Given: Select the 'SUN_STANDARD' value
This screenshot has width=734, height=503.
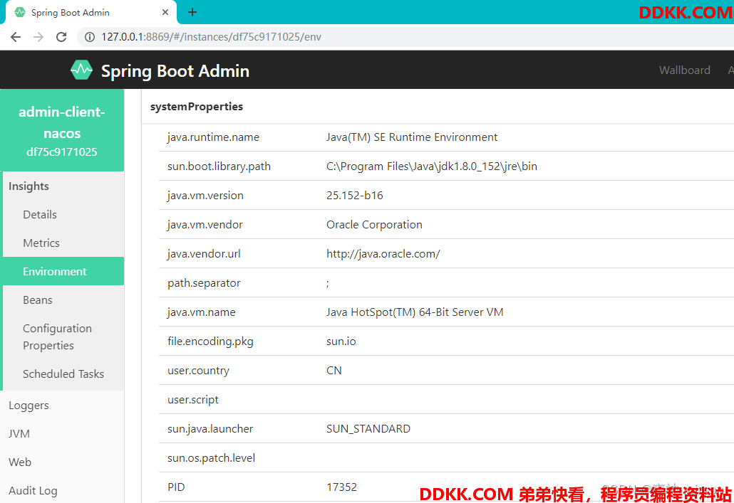Looking at the screenshot, I should point(368,429).
